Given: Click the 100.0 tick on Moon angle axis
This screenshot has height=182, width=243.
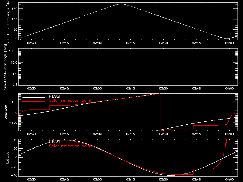Looking at the screenshot, I should click(13, 51).
